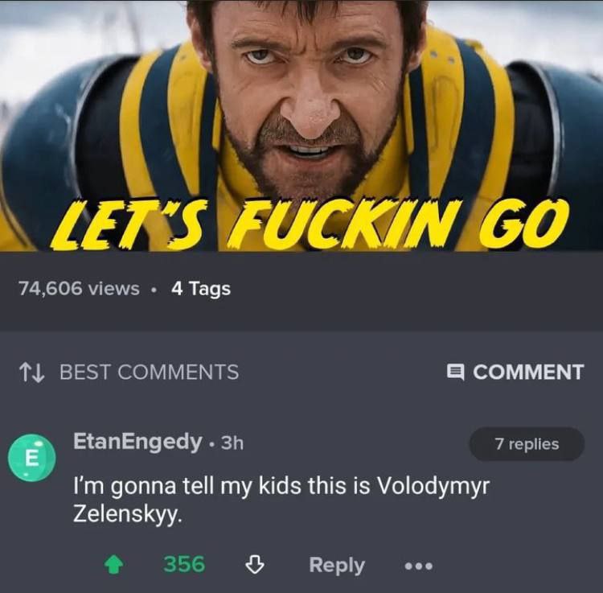Tap the COMMENT label to write one
The image size is (603, 593).
tap(528, 372)
